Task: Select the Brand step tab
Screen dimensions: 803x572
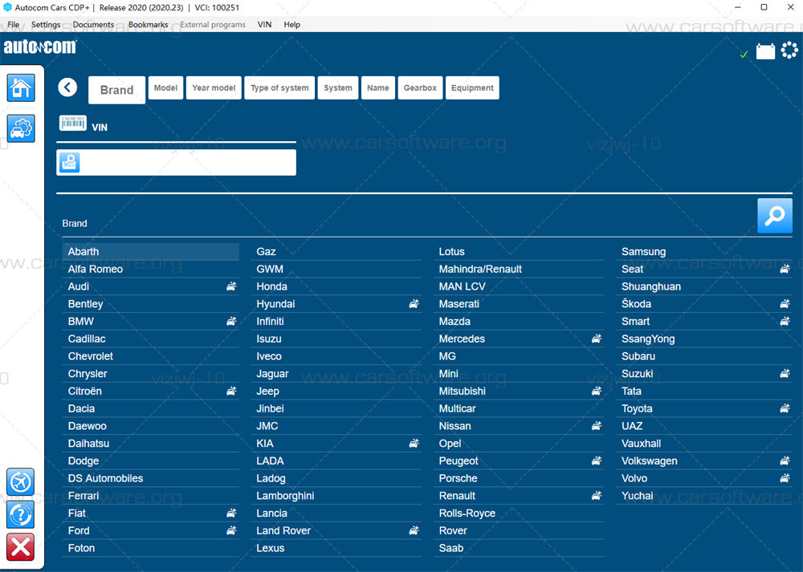Action: (116, 90)
